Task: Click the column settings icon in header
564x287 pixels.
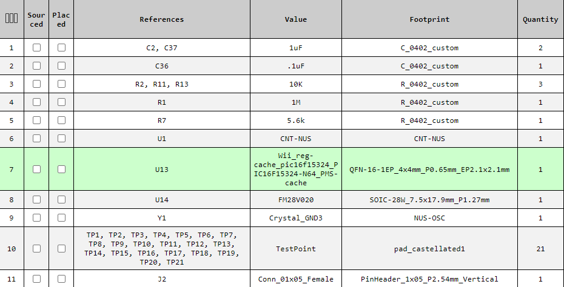Action: [x=12, y=19]
